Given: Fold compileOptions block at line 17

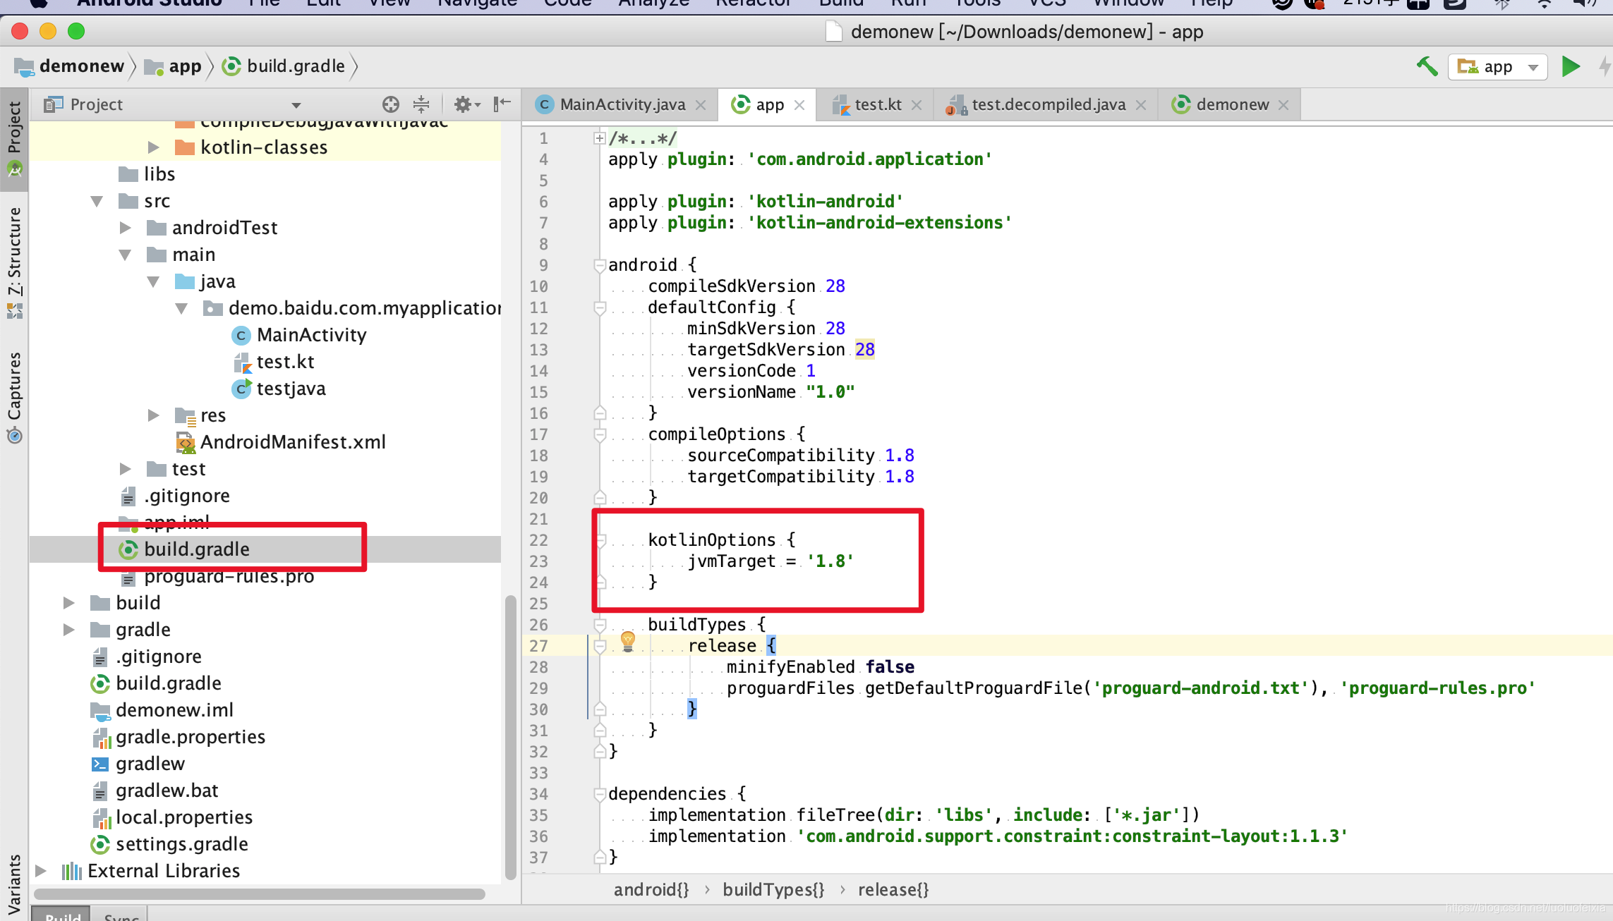Looking at the screenshot, I should (x=600, y=434).
